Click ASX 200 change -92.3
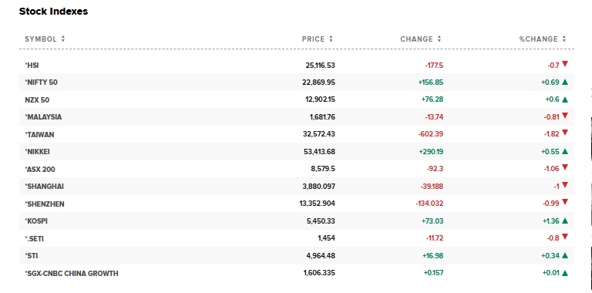 point(436,169)
